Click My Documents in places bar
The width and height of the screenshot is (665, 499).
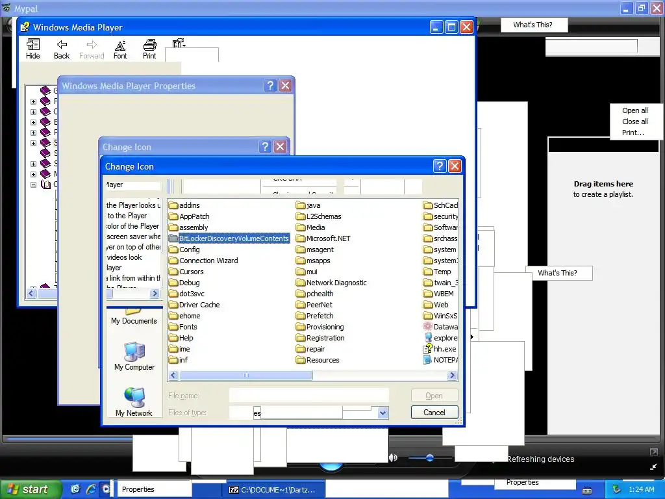click(x=134, y=317)
